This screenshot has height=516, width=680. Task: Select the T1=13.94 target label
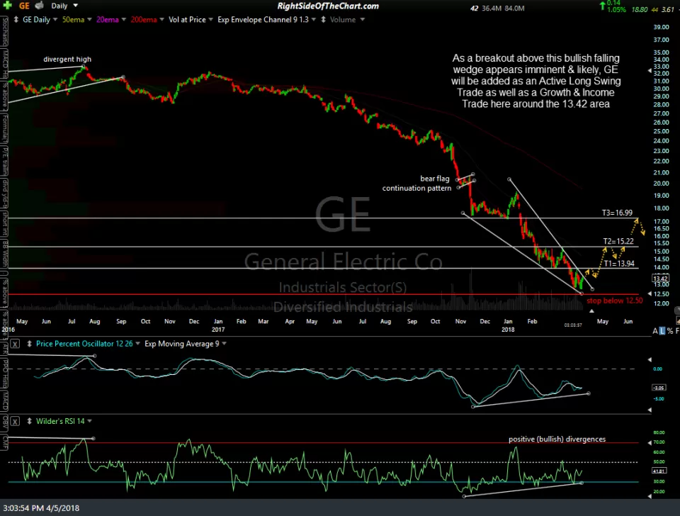pyautogui.click(x=619, y=264)
